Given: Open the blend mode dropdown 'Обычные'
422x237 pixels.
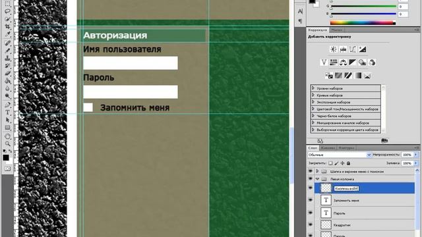Looking at the screenshot, I should click(x=340, y=155).
